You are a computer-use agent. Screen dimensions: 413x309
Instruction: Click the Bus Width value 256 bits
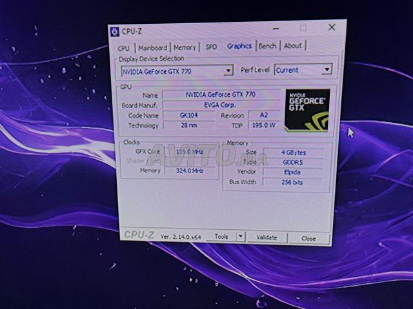[x=292, y=182]
